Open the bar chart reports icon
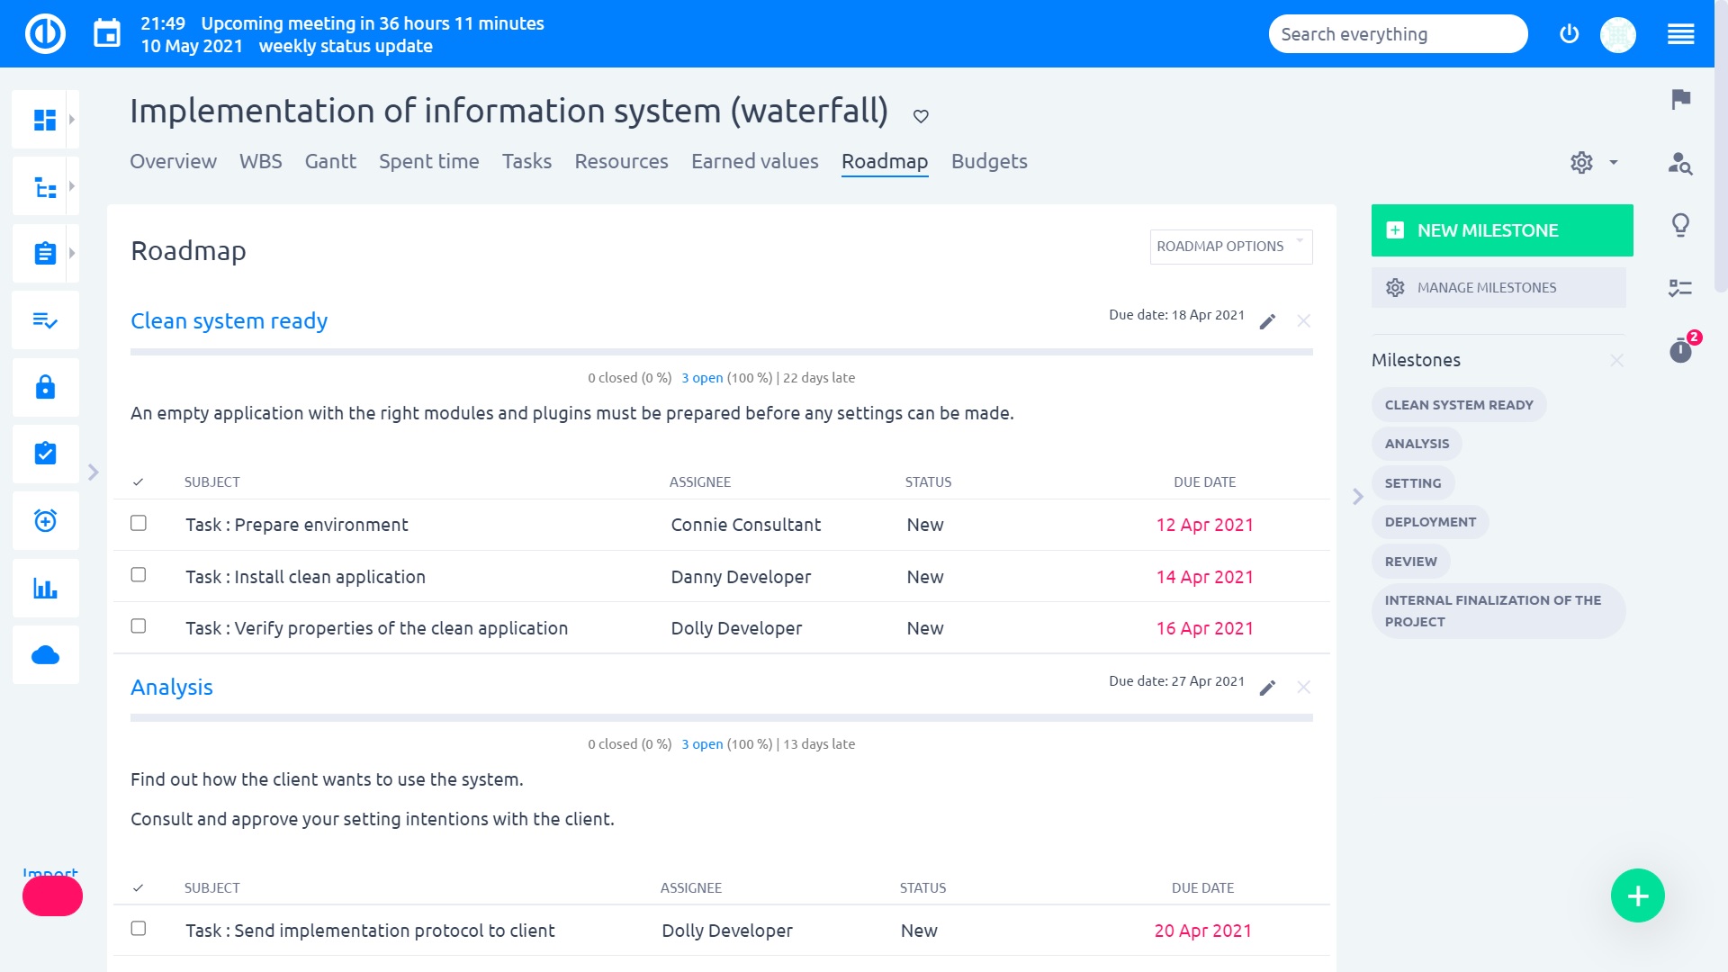 (44, 588)
